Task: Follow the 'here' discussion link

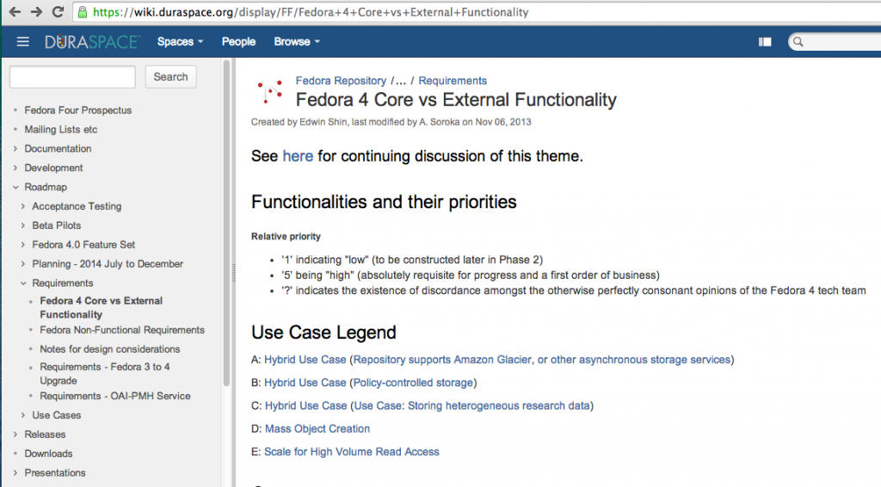Action: (x=298, y=156)
